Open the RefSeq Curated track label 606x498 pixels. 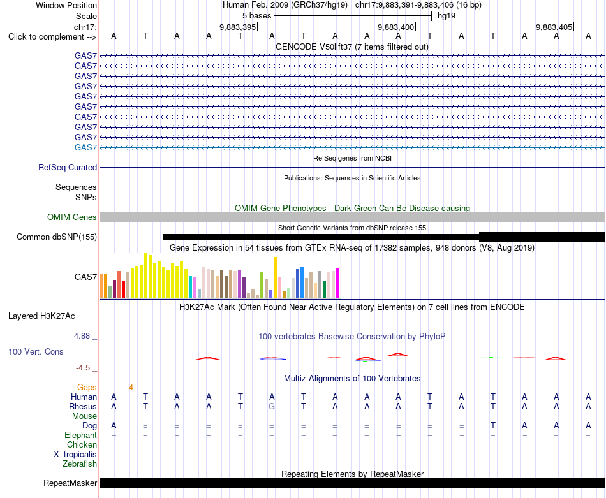(67, 167)
